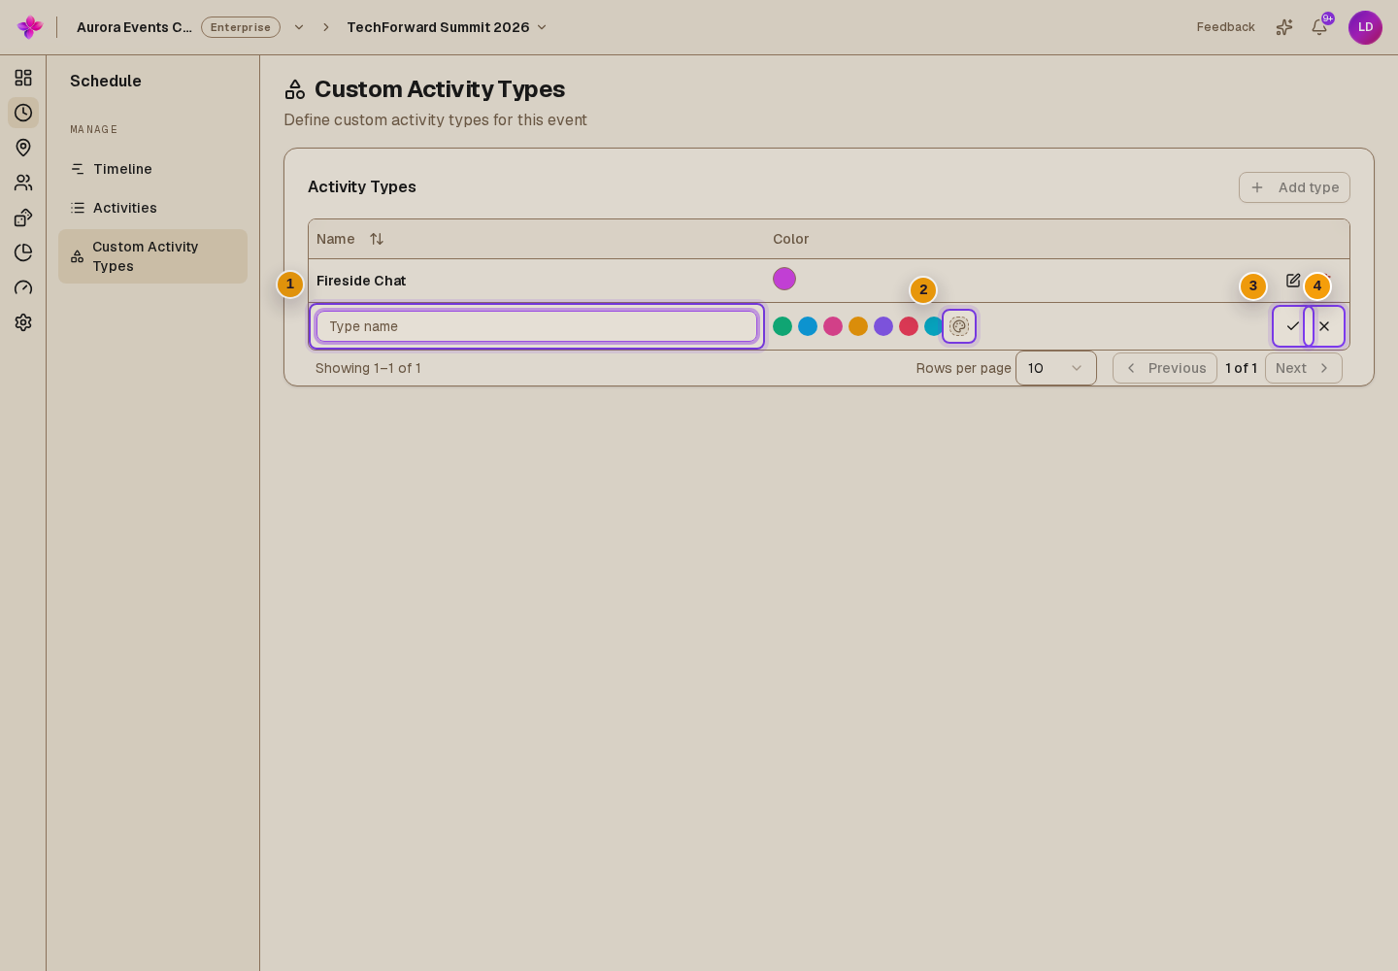
Task: Pick the purple color swatch in the new row
Action: 883,326
